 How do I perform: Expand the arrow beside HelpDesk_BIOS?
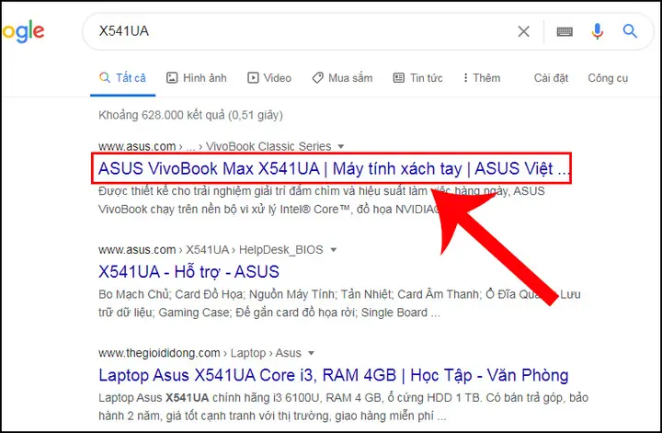click(333, 250)
